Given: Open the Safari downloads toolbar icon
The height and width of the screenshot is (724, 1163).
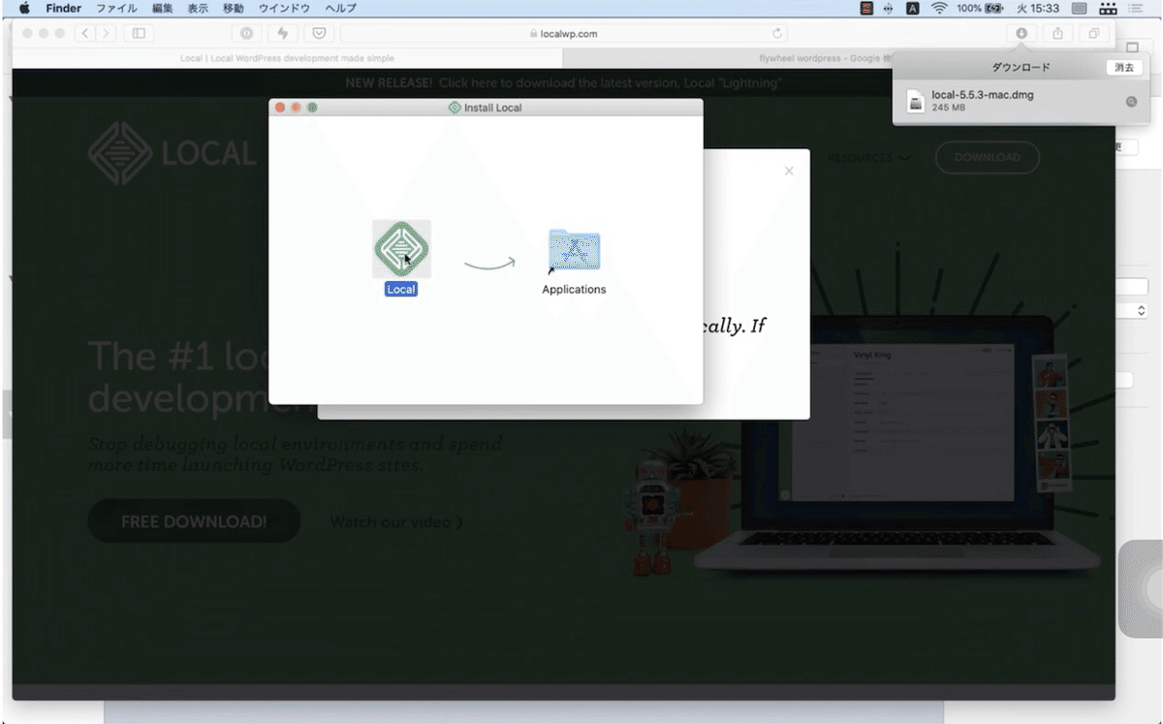Looking at the screenshot, I should pos(1021,33).
